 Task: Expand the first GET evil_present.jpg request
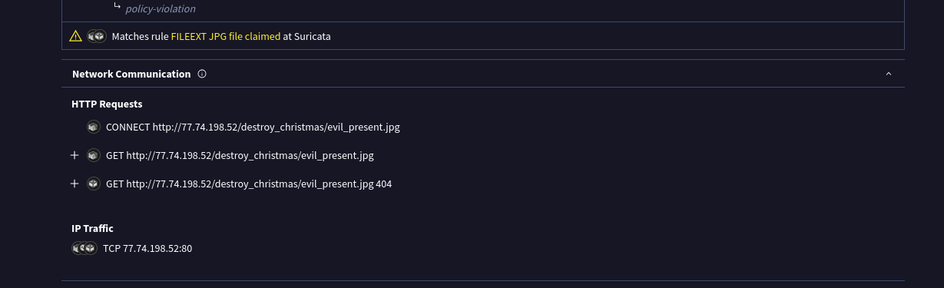point(75,155)
